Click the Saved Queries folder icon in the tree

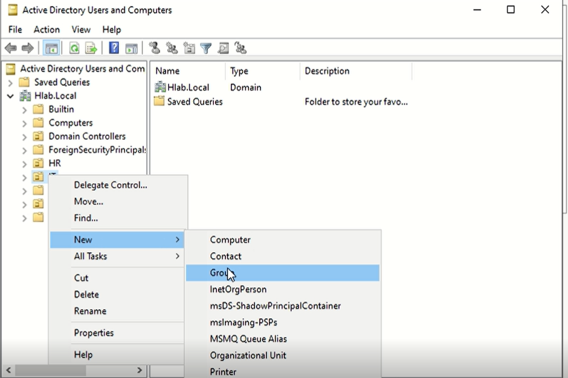pyautogui.click(x=24, y=82)
